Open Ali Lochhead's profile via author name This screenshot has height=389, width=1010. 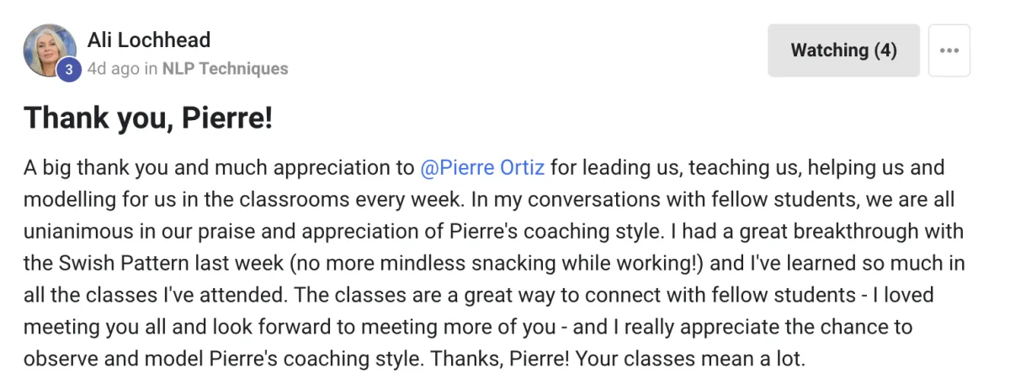(149, 39)
